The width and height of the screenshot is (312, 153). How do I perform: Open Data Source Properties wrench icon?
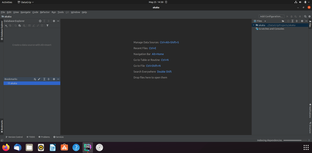point(20,26)
